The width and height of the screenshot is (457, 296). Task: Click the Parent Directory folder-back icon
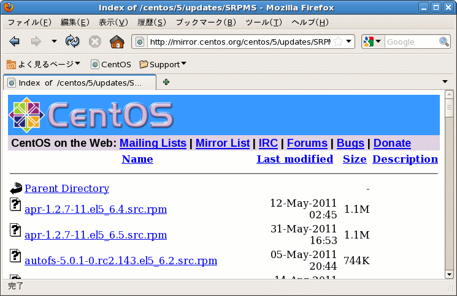[x=15, y=188]
